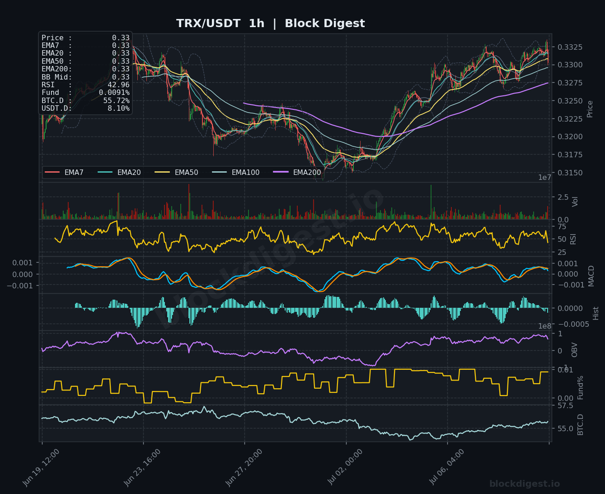Select the EMA20 legend entry

pos(119,172)
